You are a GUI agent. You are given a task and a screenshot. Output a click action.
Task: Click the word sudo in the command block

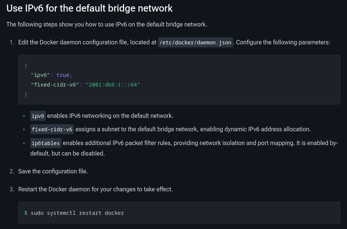click(37, 213)
